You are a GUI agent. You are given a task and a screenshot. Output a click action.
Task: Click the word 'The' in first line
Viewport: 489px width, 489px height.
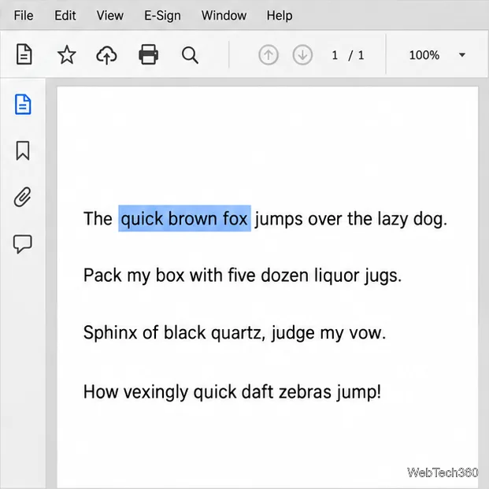[98, 218]
